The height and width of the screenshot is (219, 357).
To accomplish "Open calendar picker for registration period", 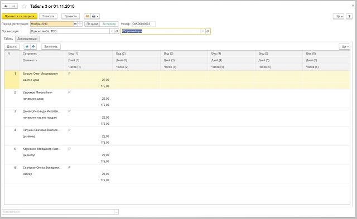I will tap(75, 24).
